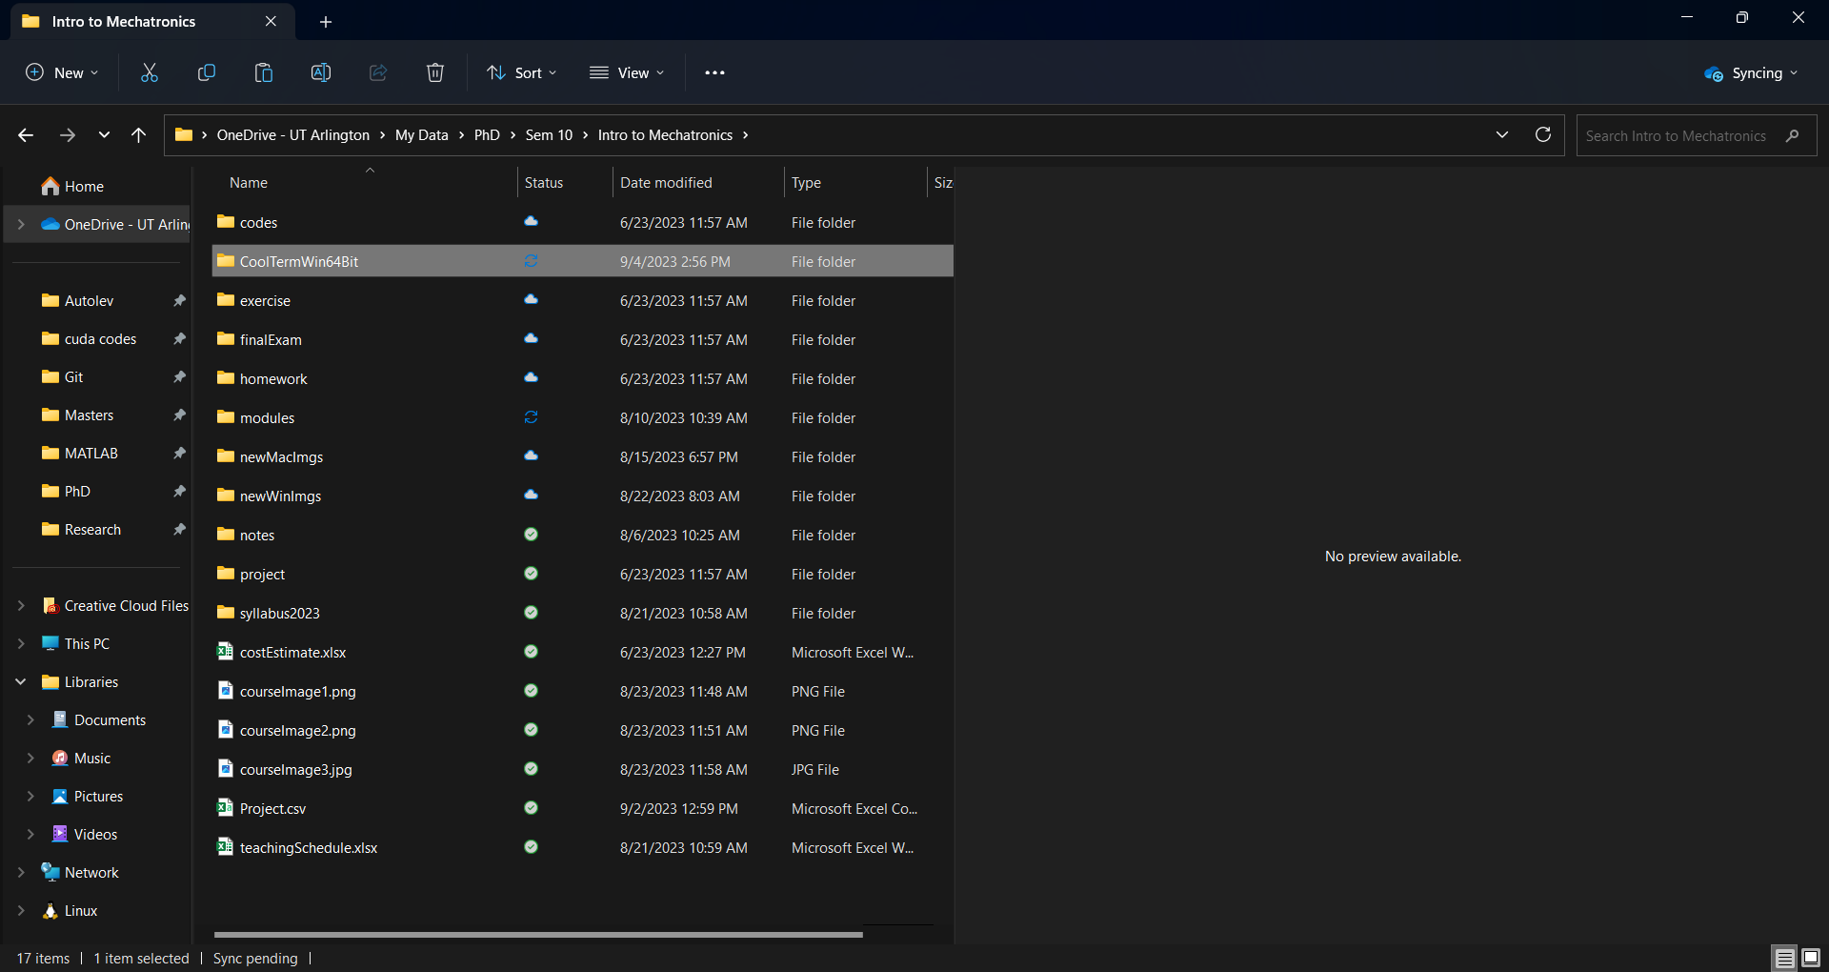
Task: Go up one level with up arrow
Action: 139,135
